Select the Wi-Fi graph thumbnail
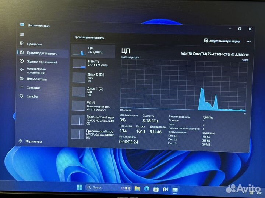The width and height of the screenshot is (265, 198). click(x=78, y=106)
